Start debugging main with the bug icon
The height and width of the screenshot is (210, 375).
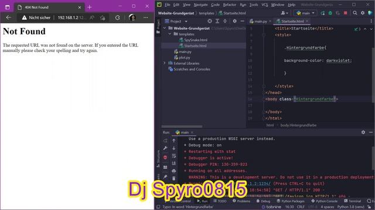click(330, 13)
